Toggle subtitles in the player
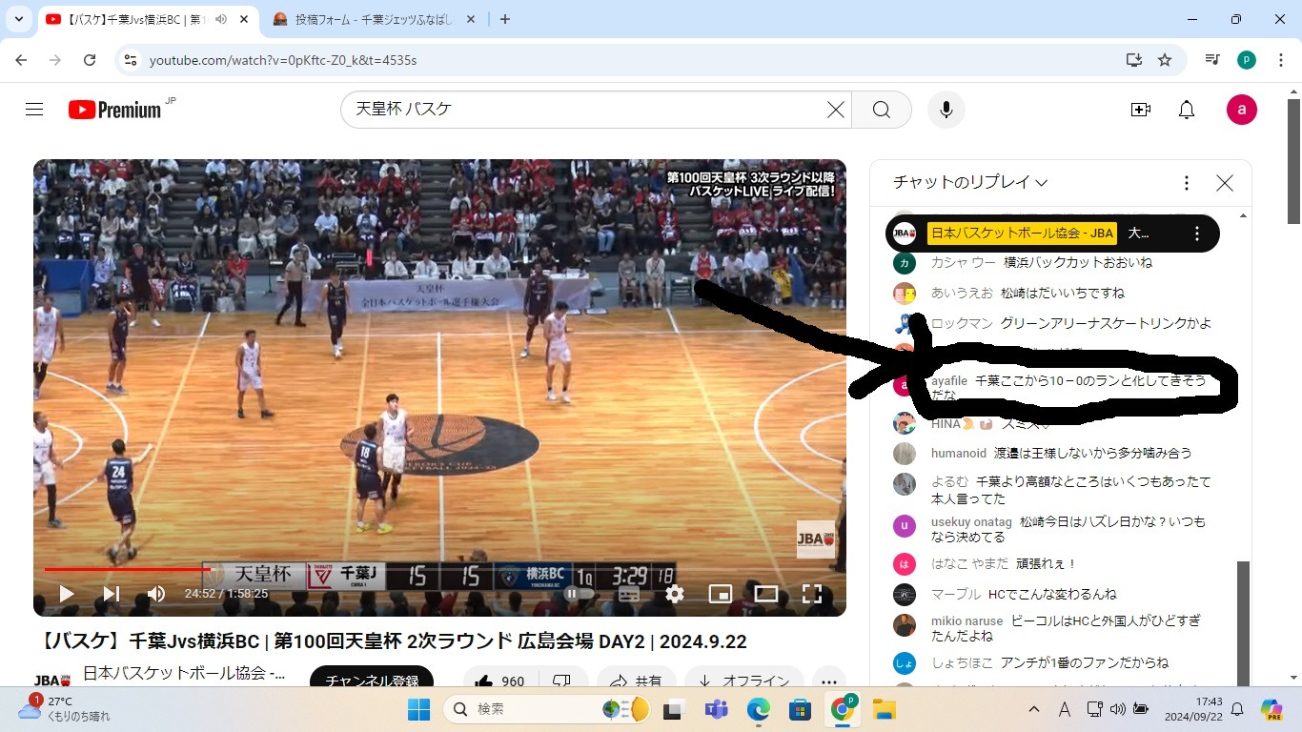This screenshot has width=1302, height=732. click(629, 594)
